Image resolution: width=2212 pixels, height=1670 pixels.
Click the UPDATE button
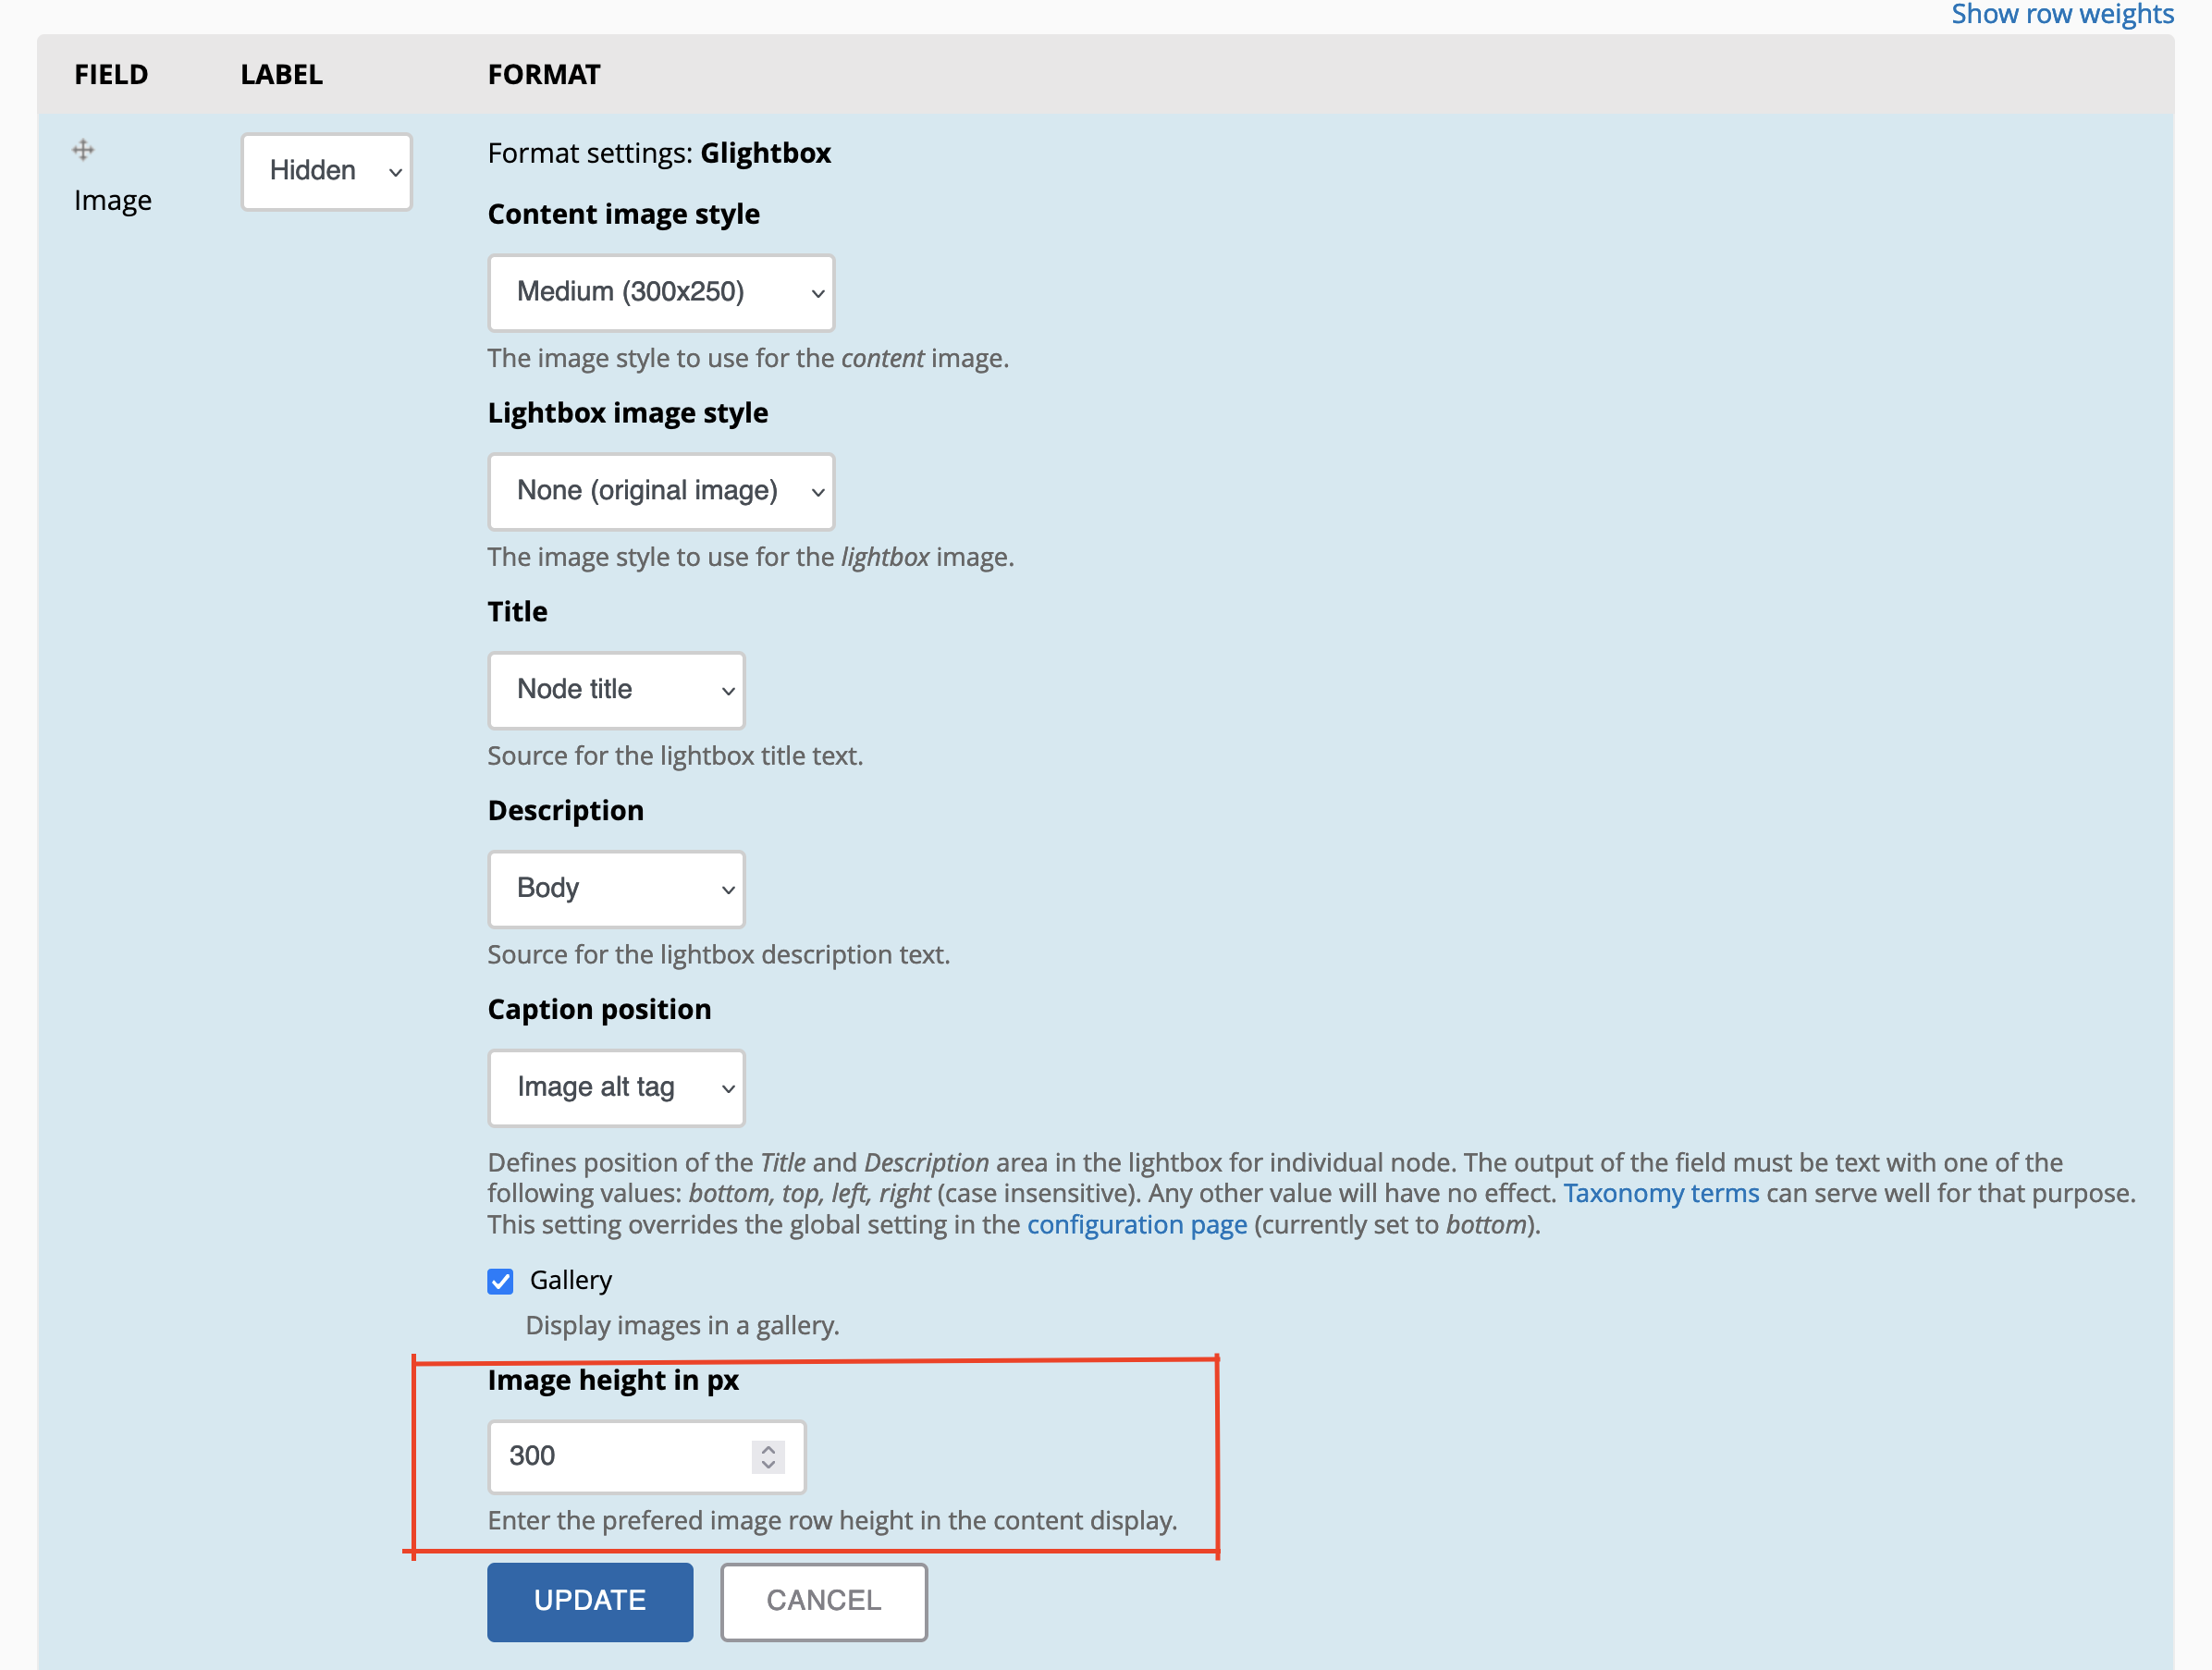[589, 1601]
